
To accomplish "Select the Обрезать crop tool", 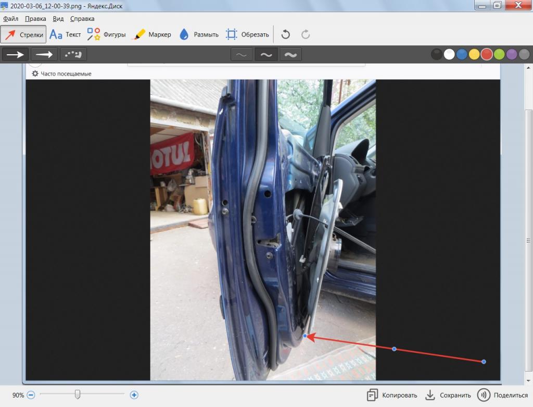I will coord(247,34).
